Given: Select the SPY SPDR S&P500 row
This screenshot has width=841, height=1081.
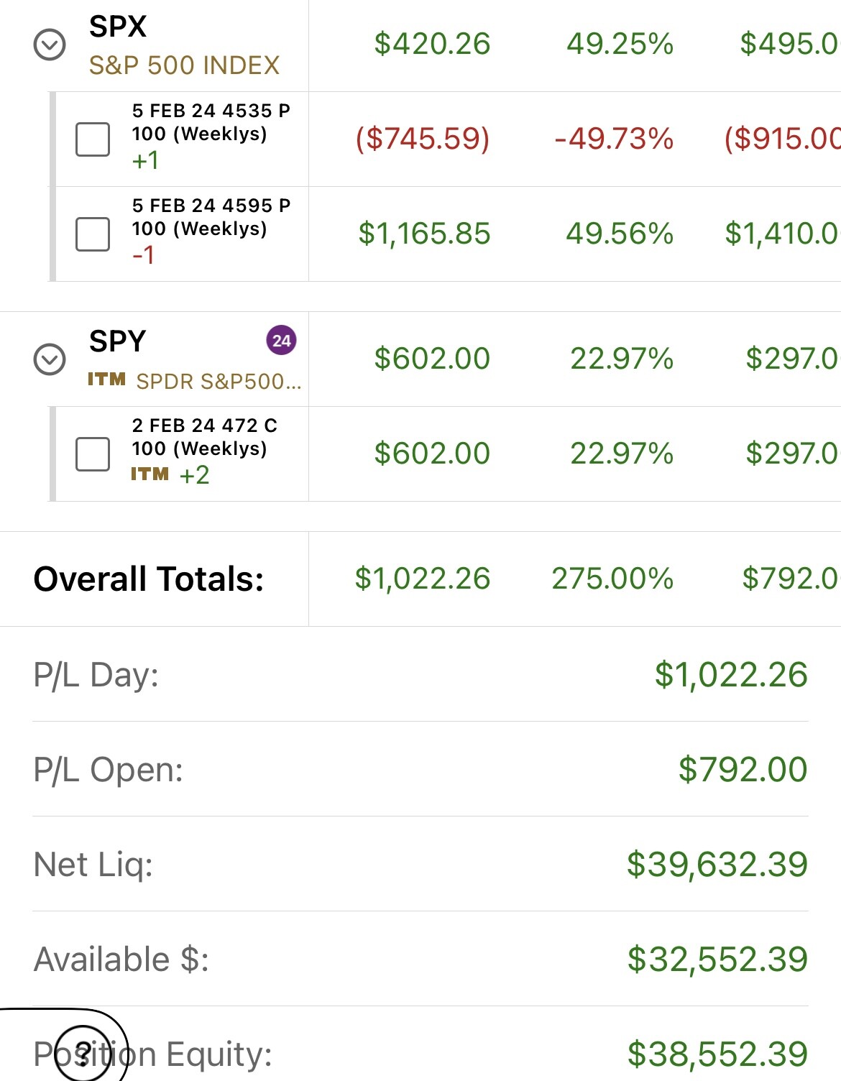Looking at the screenshot, I should 420,359.
